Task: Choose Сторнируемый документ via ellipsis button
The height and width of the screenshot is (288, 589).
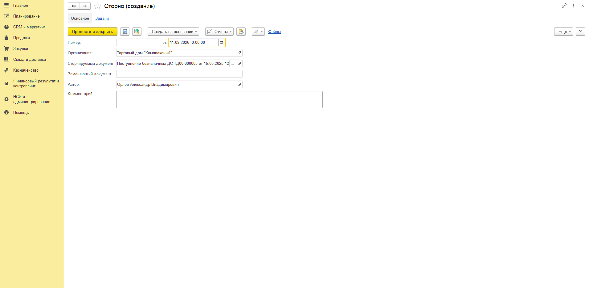Action: click(x=233, y=63)
